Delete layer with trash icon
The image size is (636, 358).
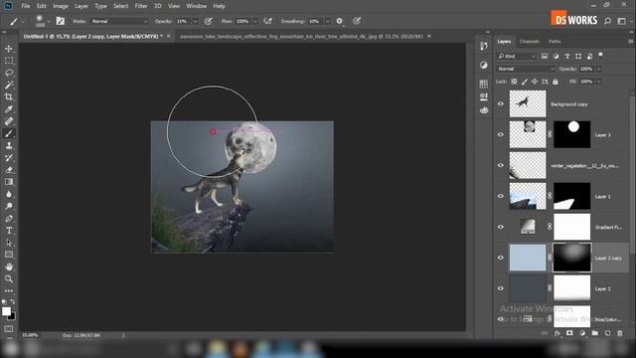tap(620, 333)
